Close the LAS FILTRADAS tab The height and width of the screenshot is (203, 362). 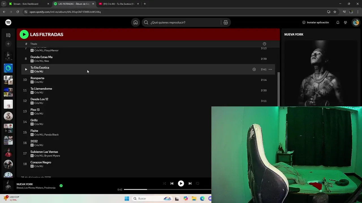(93, 4)
